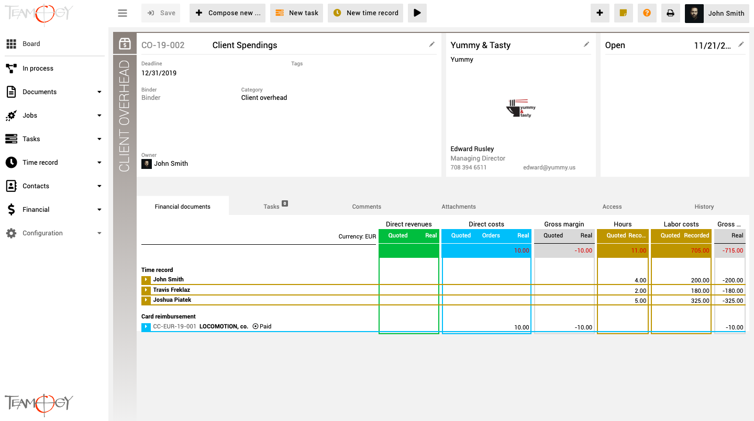Click the Yummy & Tasty logo image
The width and height of the screenshot is (754, 421).
pos(520,108)
